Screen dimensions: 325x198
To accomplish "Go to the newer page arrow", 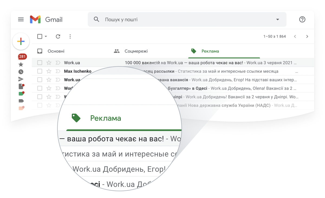I will click(x=295, y=36).
